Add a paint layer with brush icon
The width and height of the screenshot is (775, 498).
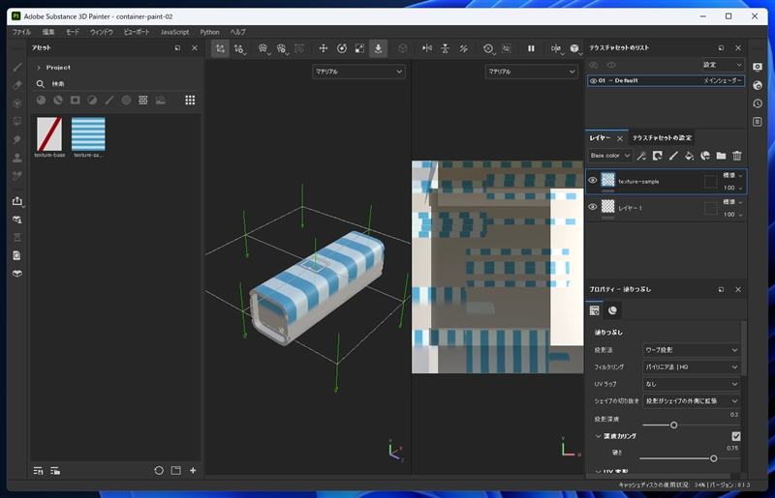[x=673, y=156]
